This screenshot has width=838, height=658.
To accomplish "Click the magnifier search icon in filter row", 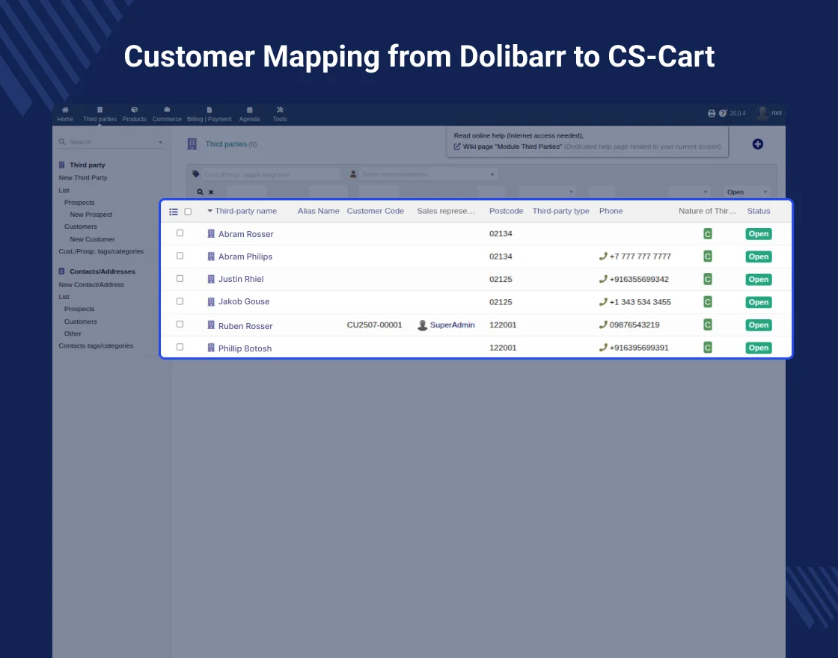I will coord(200,192).
